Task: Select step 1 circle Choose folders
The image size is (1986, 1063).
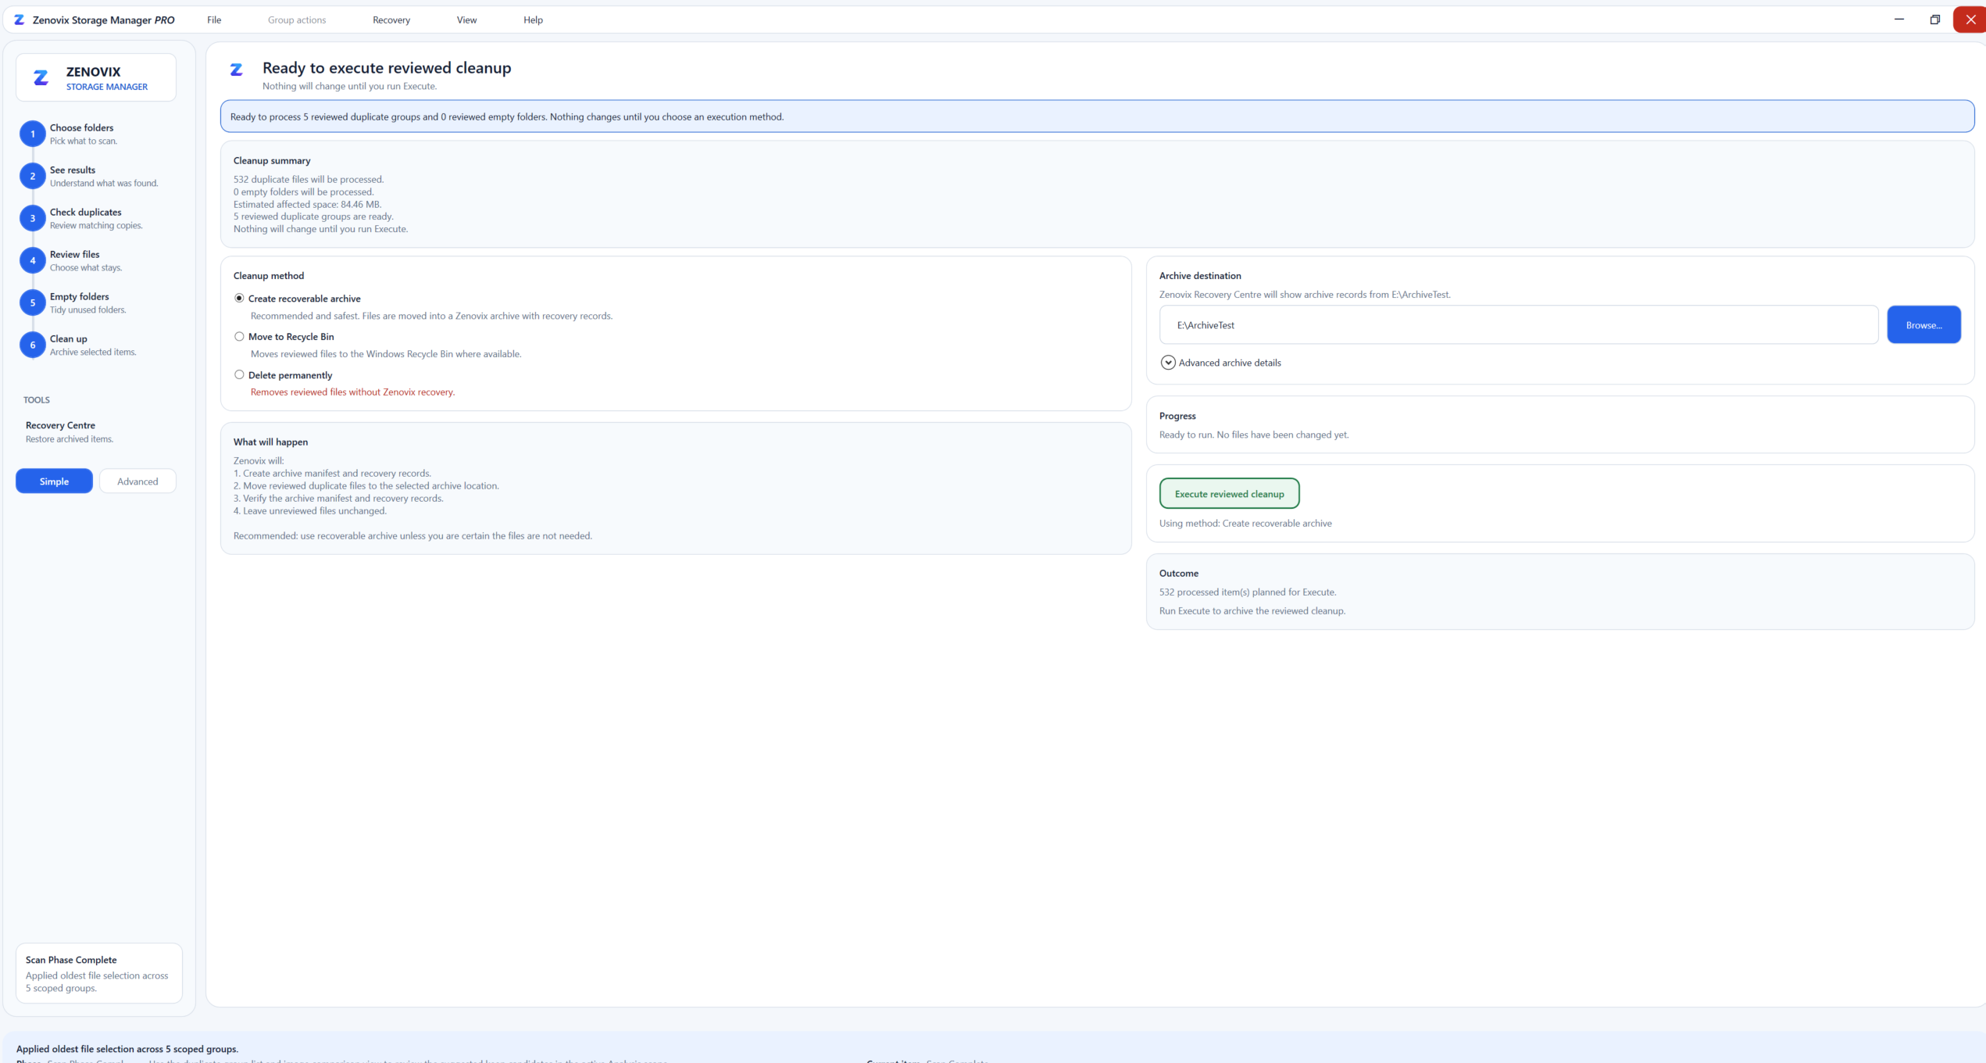Action: 33,134
